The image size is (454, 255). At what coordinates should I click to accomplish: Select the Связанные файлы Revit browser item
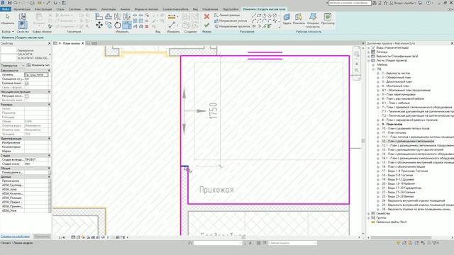tap(391, 222)
